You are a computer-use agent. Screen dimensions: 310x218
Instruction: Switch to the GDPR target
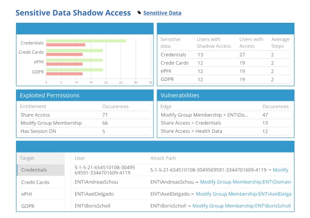point(41,206)
